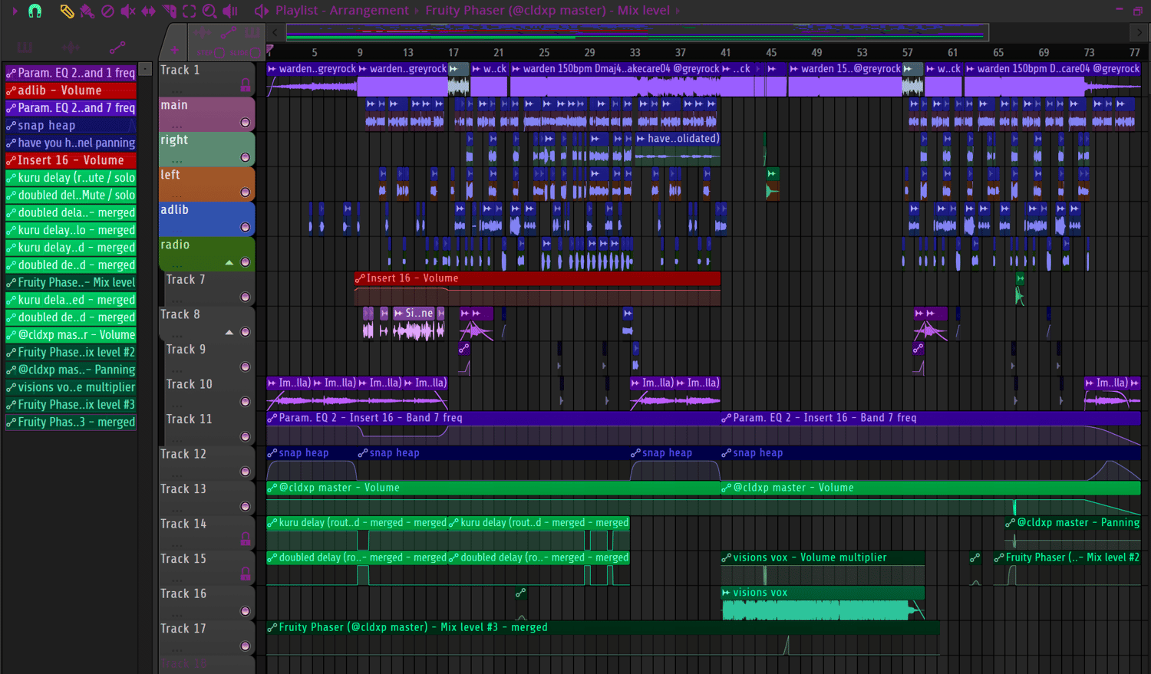The image size is (1151, 674).
Task: Mute the right track
Action: pos(246,157)
